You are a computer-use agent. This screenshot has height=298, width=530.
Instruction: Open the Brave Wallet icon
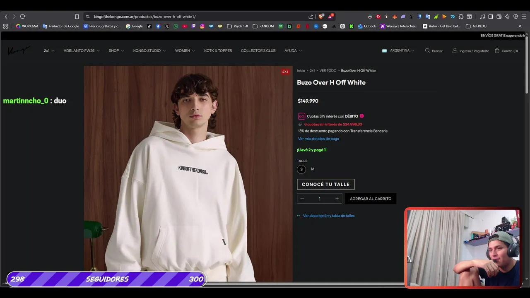(499, 17)
